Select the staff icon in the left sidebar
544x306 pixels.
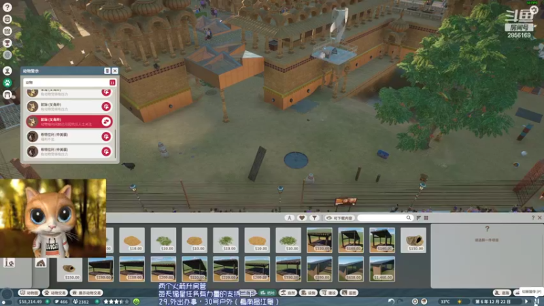[7, 71]
